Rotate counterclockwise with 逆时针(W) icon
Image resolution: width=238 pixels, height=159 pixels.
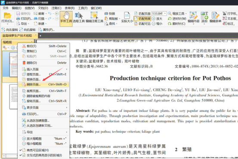pos(170,18)
